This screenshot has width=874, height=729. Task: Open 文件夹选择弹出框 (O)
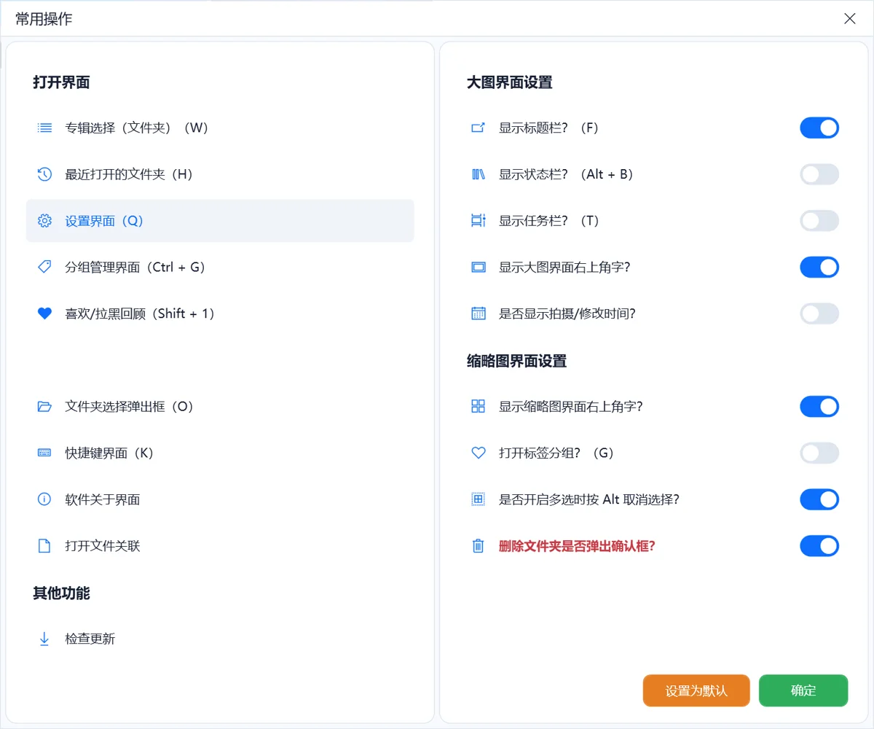(220, 407)
